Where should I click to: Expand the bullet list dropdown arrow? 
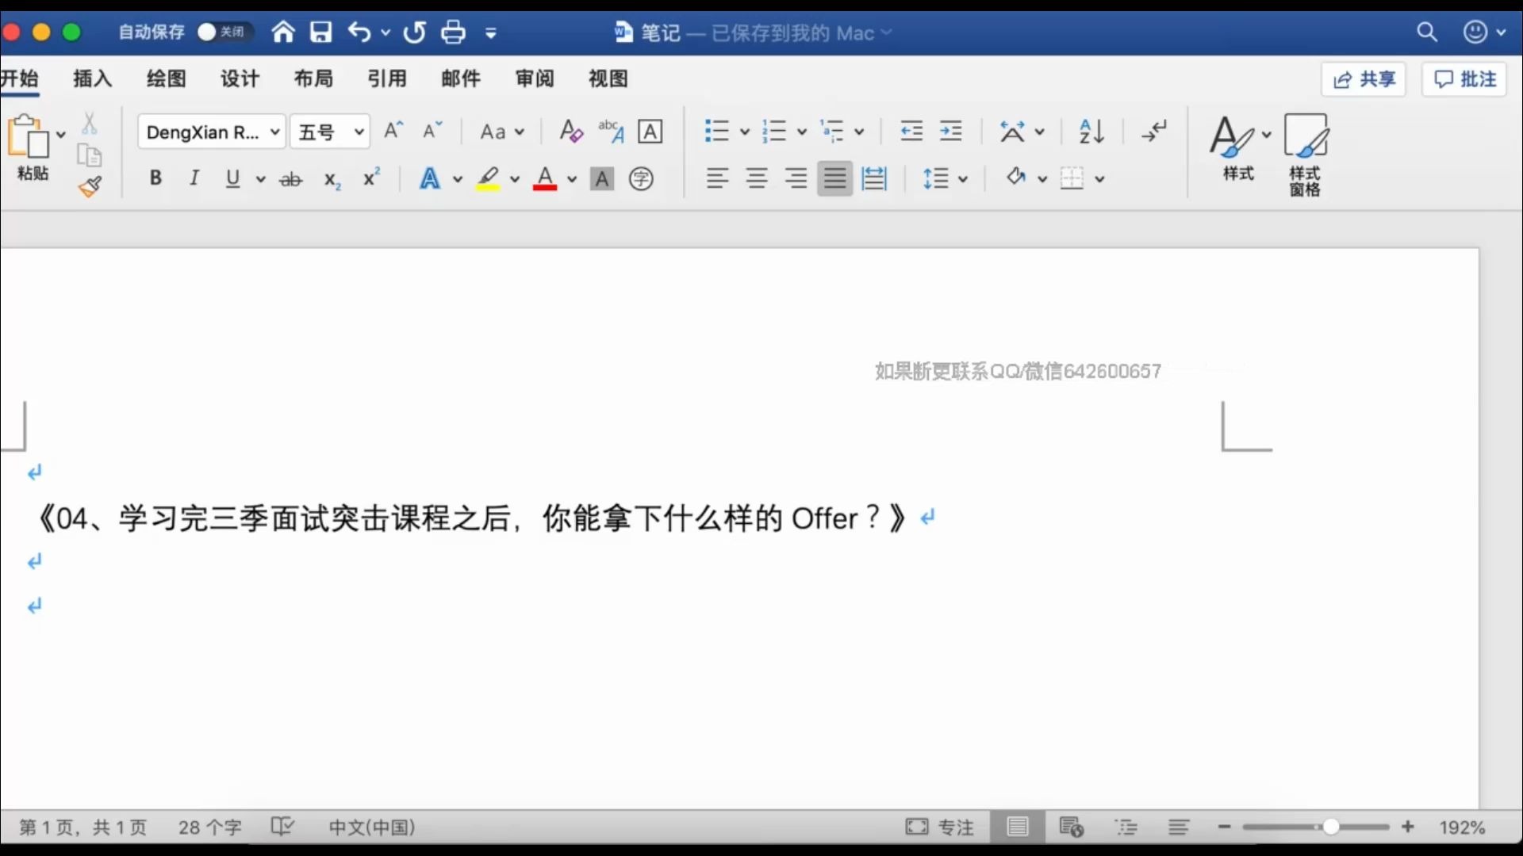pos(744,132)
